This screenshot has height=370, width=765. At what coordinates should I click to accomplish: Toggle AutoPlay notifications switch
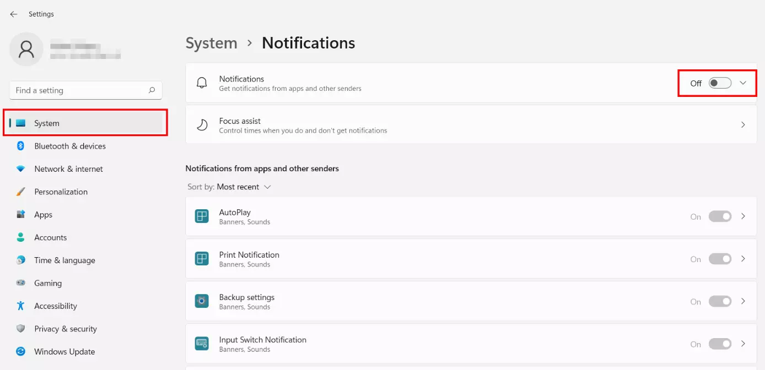tap(720, 216)
